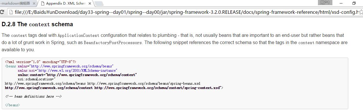Image resolution: width=363 pixels, height=110 pixels.
Task: Click the BeanfactoryPostProcessors word in paragraph
Action: [113, 43]
